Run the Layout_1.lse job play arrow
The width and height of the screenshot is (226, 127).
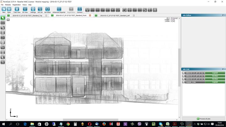coord(184,82)
